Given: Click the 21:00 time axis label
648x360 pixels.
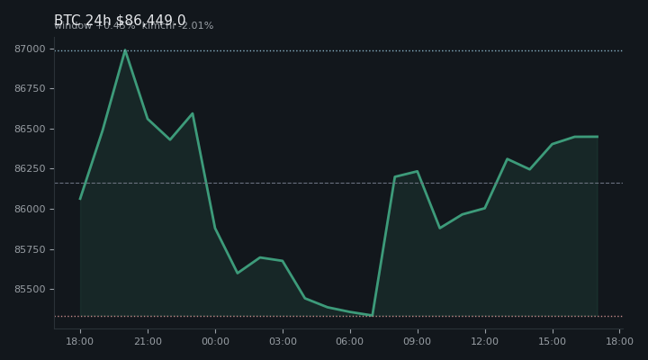Looking at the screenshot, I should click(148, 341).
